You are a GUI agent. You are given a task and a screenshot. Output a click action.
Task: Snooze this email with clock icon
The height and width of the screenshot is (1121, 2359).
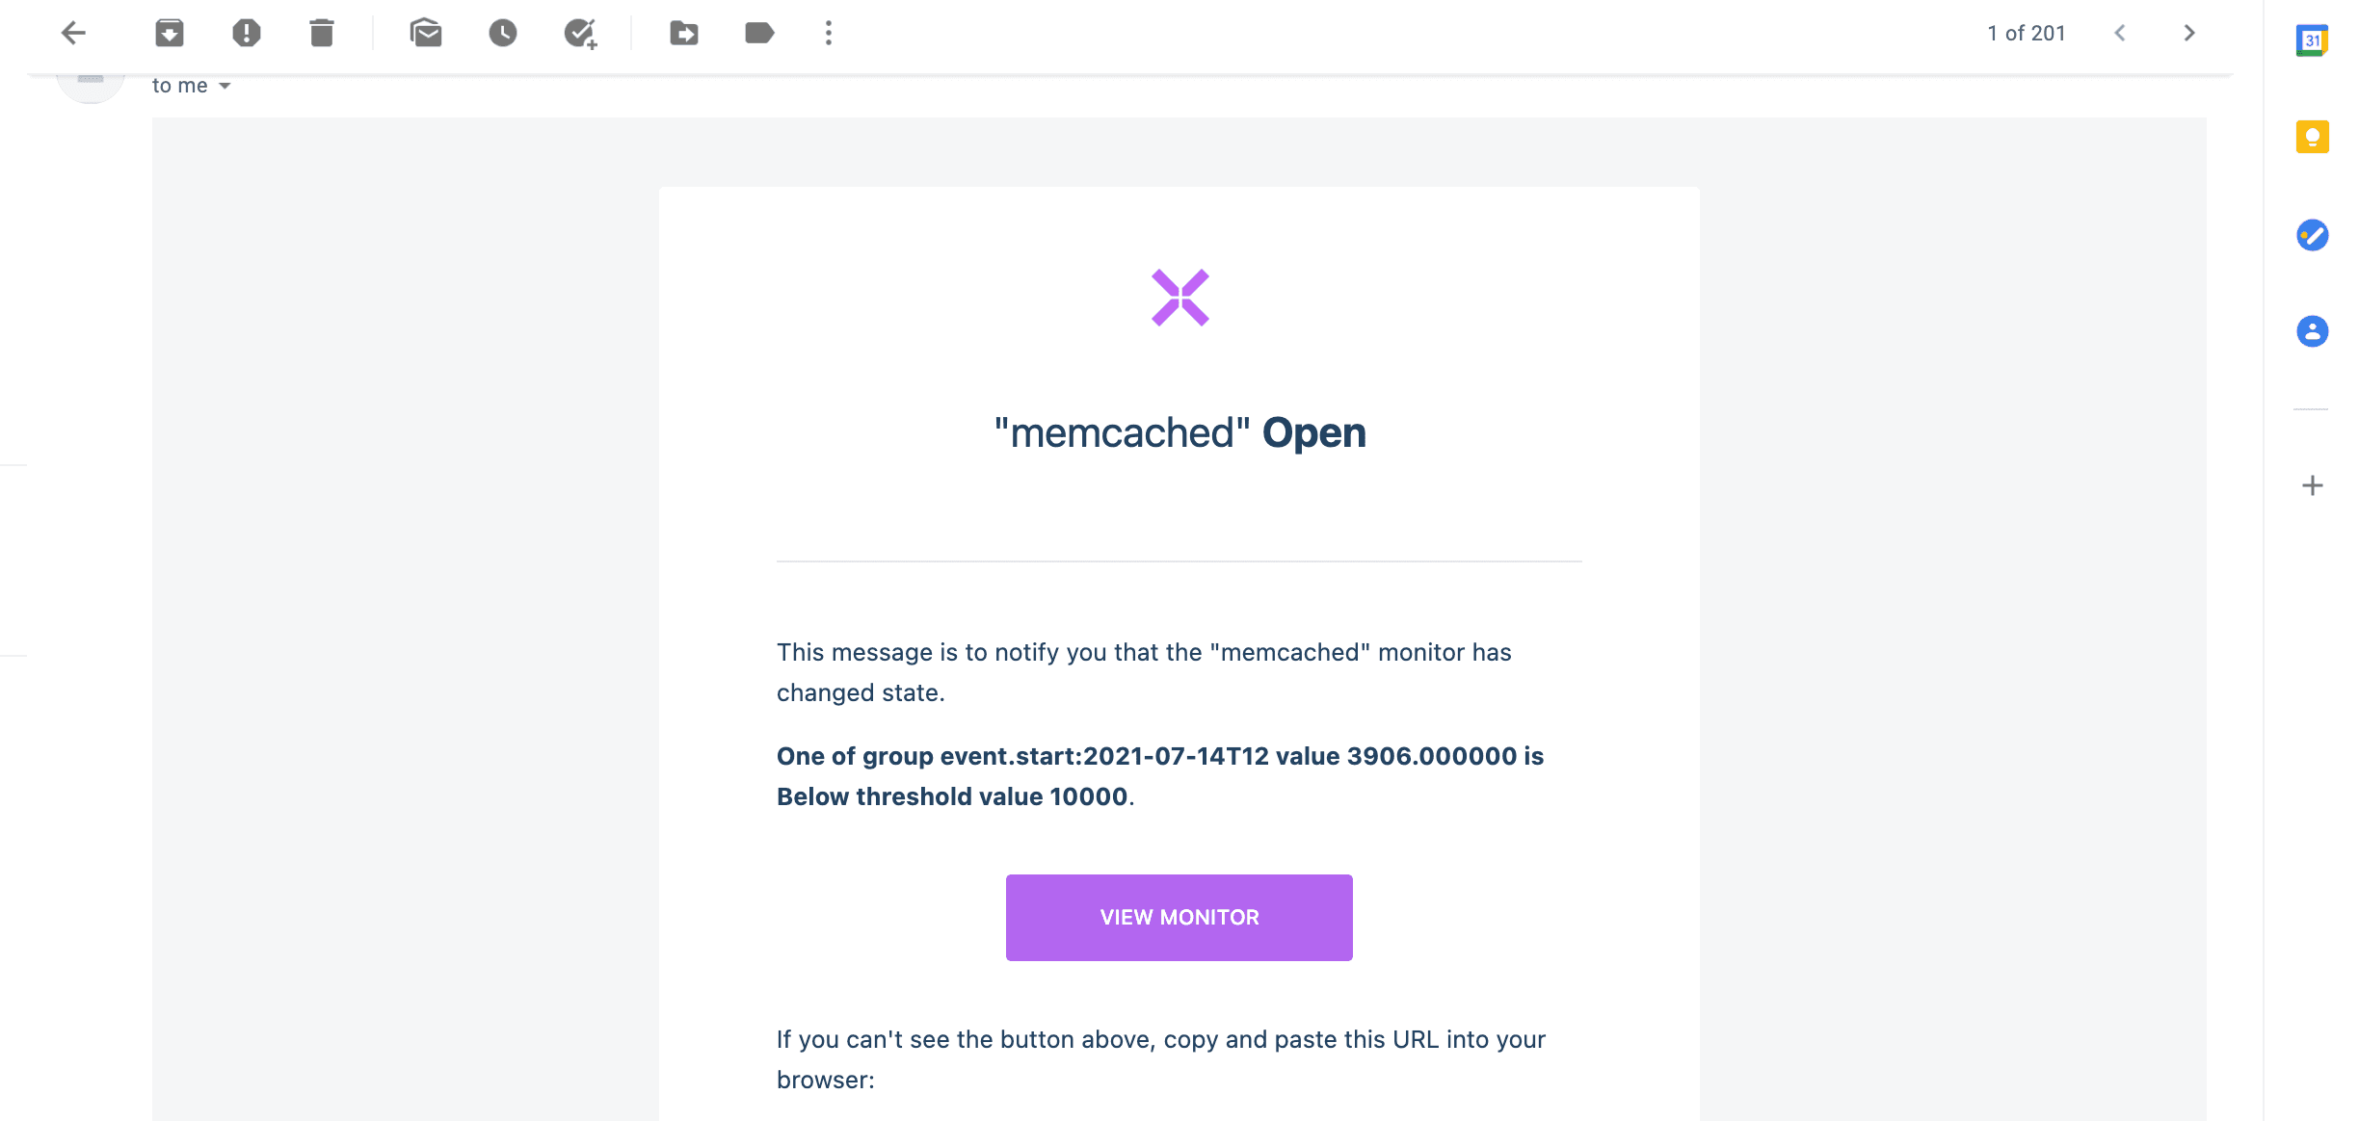point(503,34)
